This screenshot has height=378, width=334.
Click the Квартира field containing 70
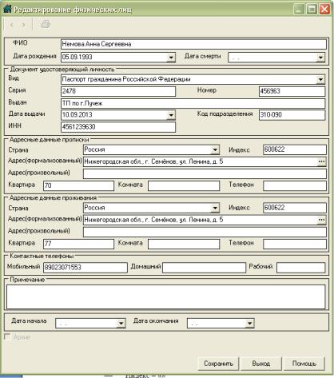(78, 185)
